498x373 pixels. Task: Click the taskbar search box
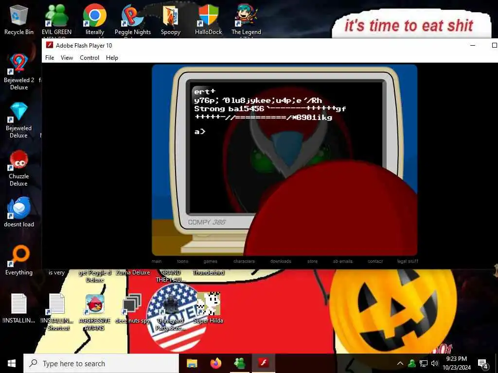click(101, 363)
